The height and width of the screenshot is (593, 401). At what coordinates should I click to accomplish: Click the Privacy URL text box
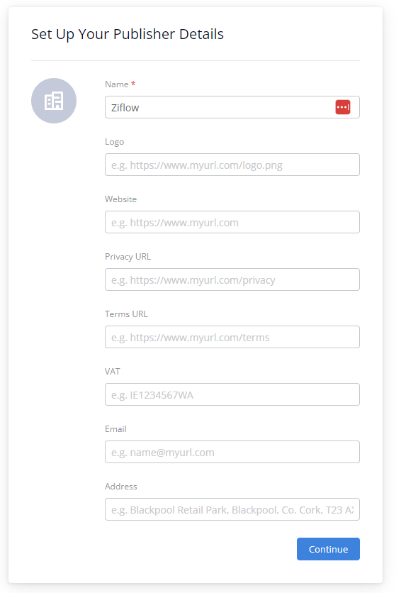(x=232, y=279)
